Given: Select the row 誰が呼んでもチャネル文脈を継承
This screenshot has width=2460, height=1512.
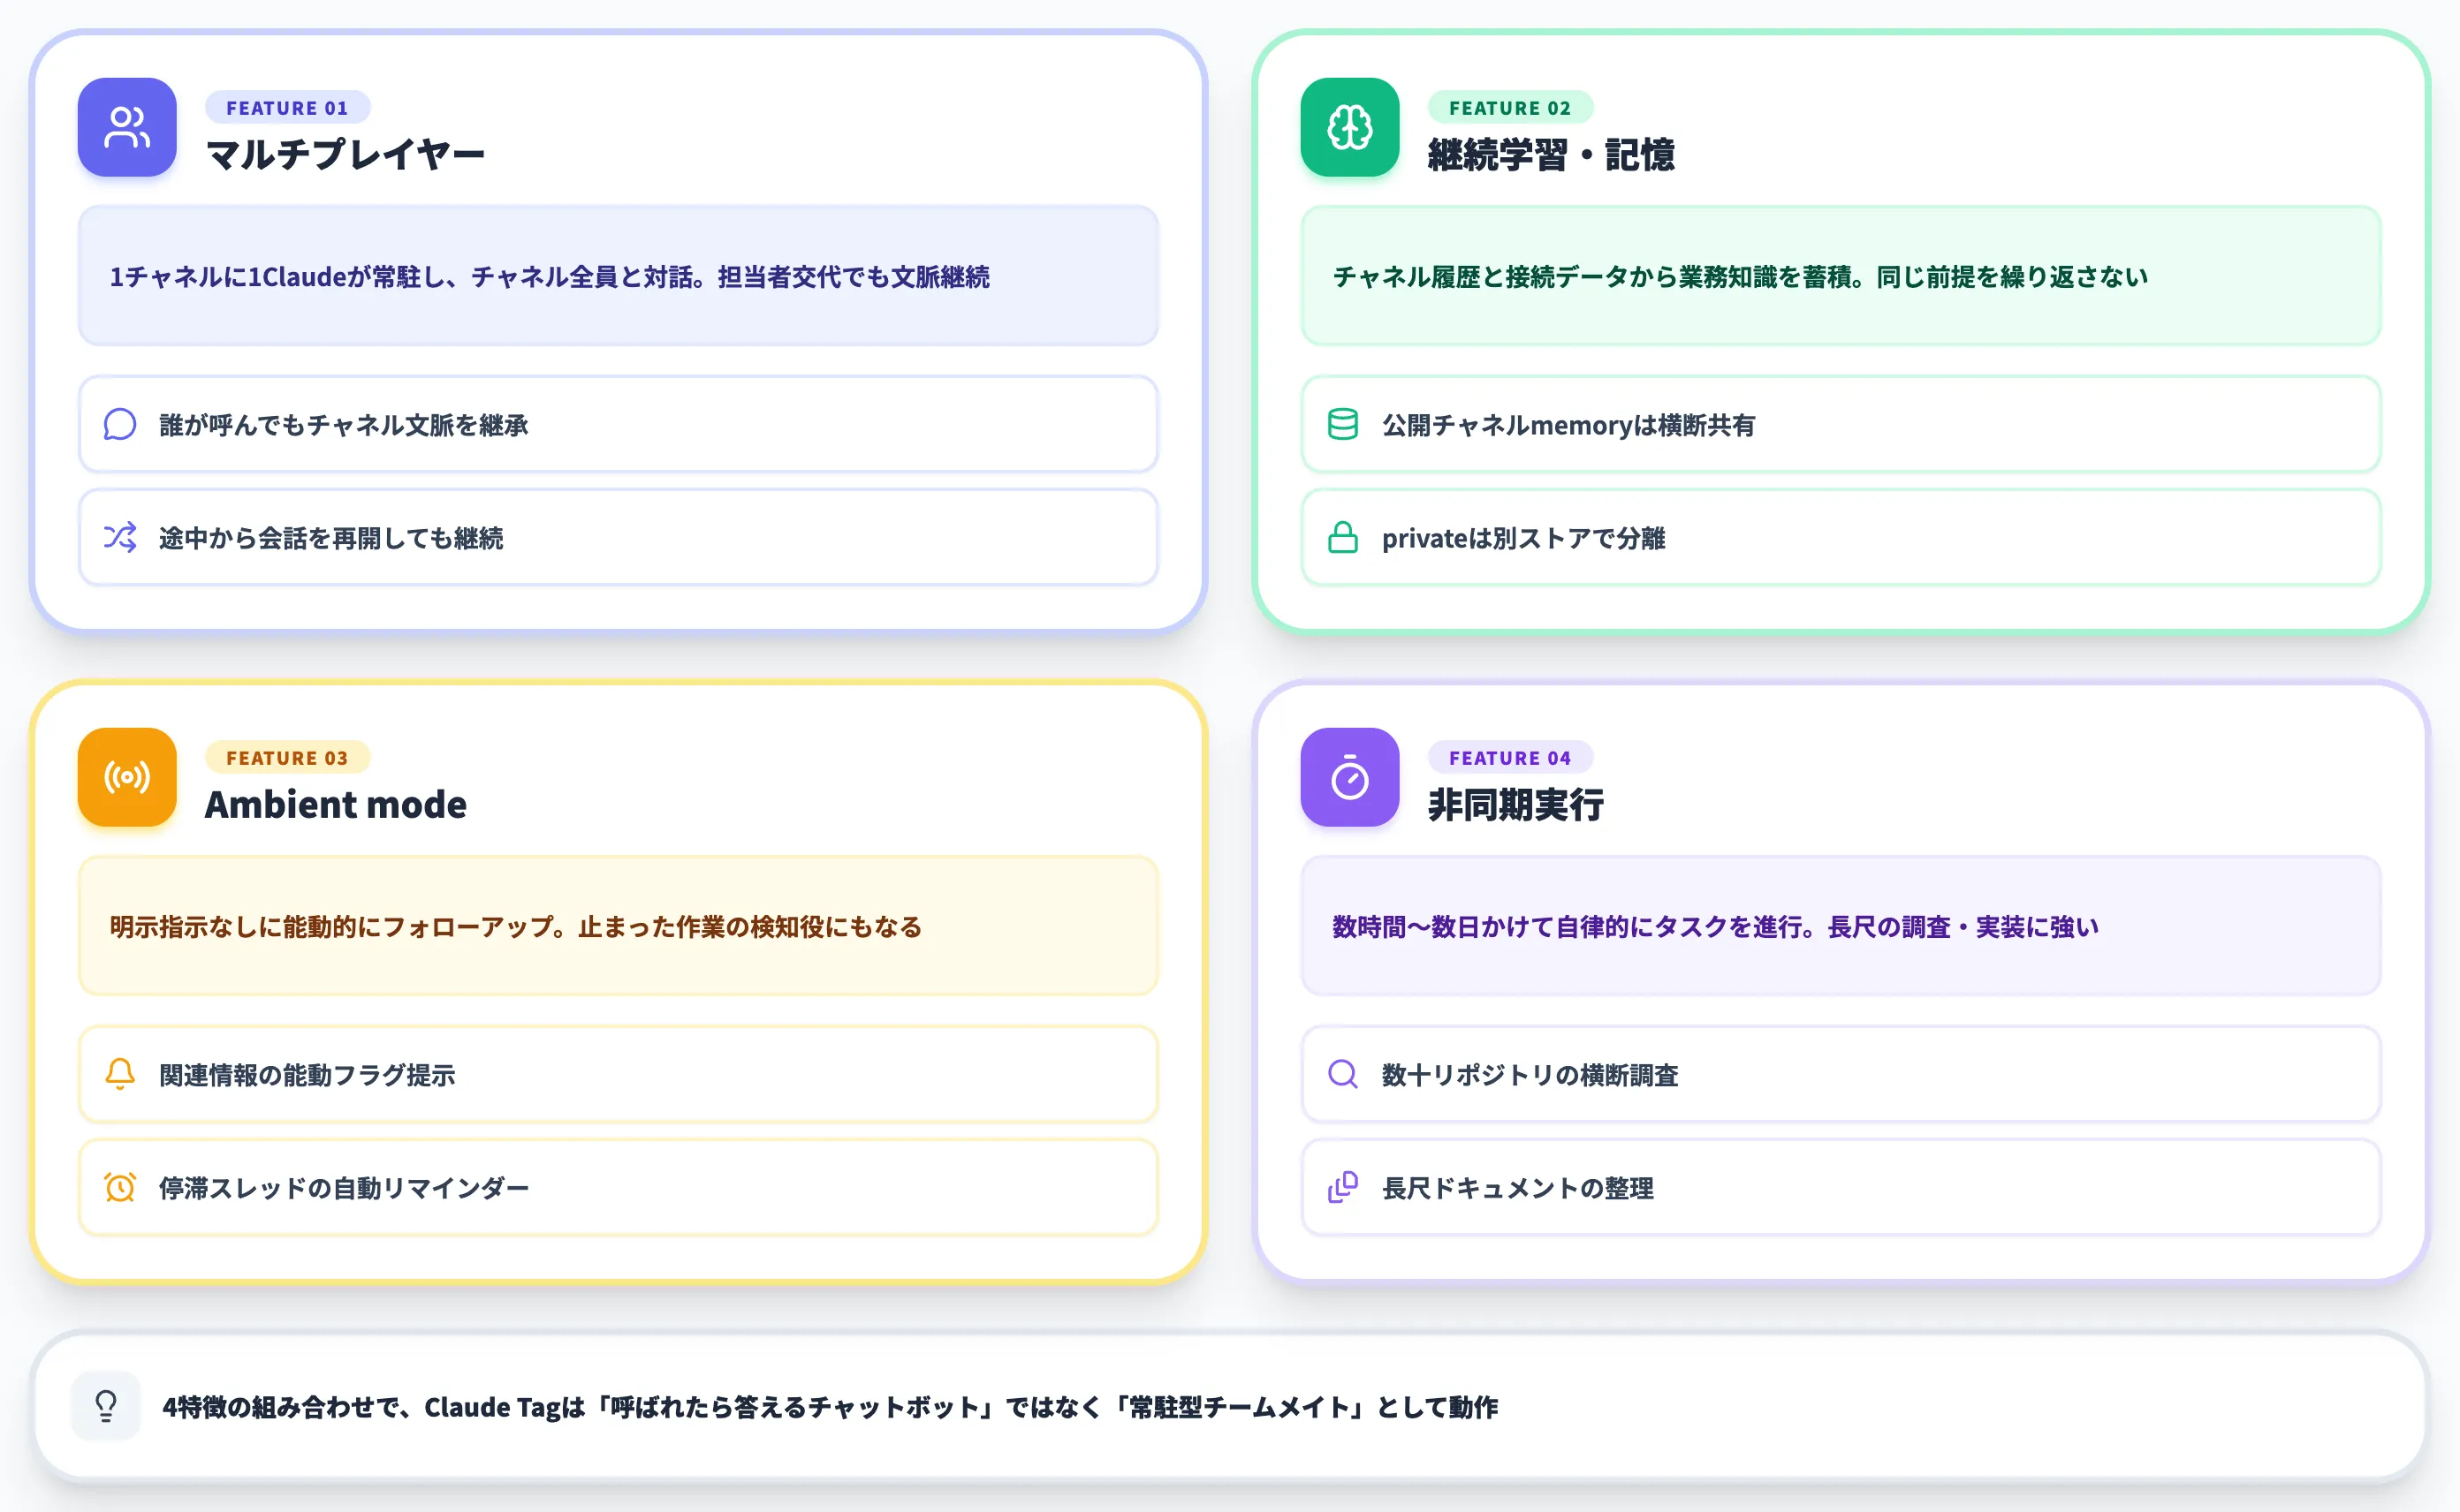Looking at the screenshot, I should (619, 424).
